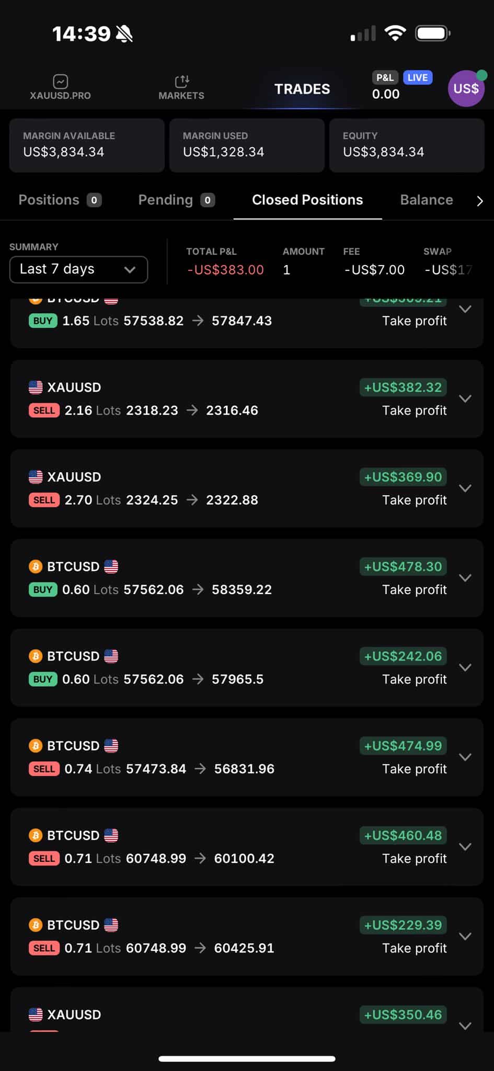The image size is (494, 1071).
Task: Tap the LIVE account badge
Action: pyautogui.click(x=417, y=78)
